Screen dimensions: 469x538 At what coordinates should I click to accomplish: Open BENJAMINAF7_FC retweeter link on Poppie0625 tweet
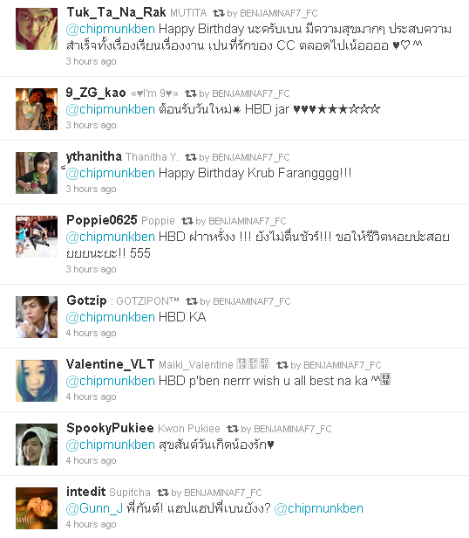point(248,221)
